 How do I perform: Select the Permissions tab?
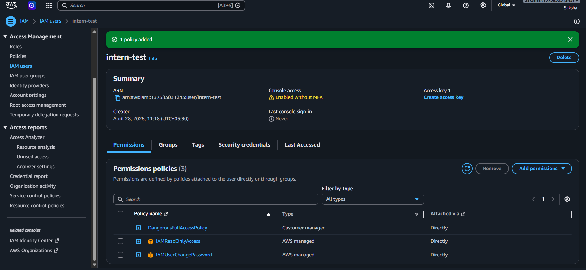coord(129,145)
